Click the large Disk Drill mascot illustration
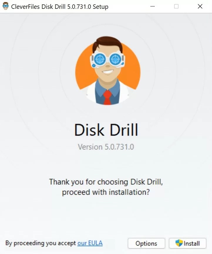 108,71
